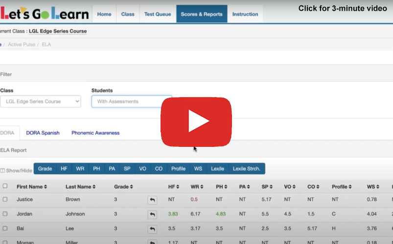
Task: Play the 3-minute video
Action: click(196, 122)
